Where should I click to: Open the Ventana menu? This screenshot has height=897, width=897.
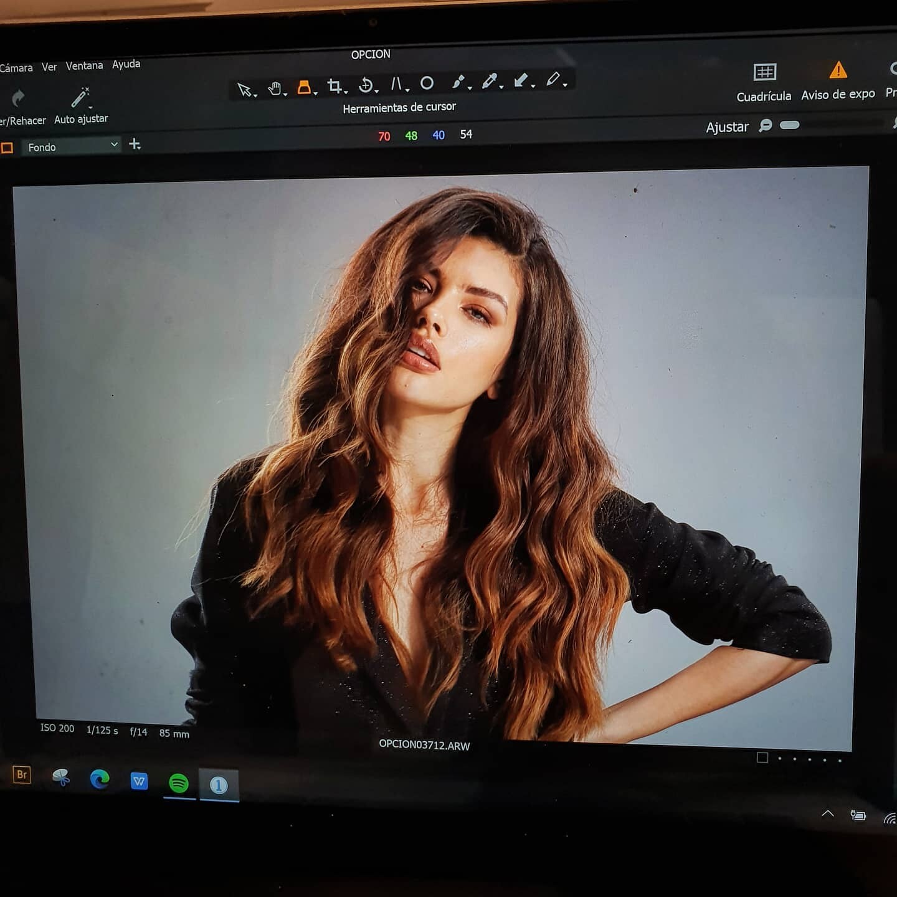tap(84, 65)
